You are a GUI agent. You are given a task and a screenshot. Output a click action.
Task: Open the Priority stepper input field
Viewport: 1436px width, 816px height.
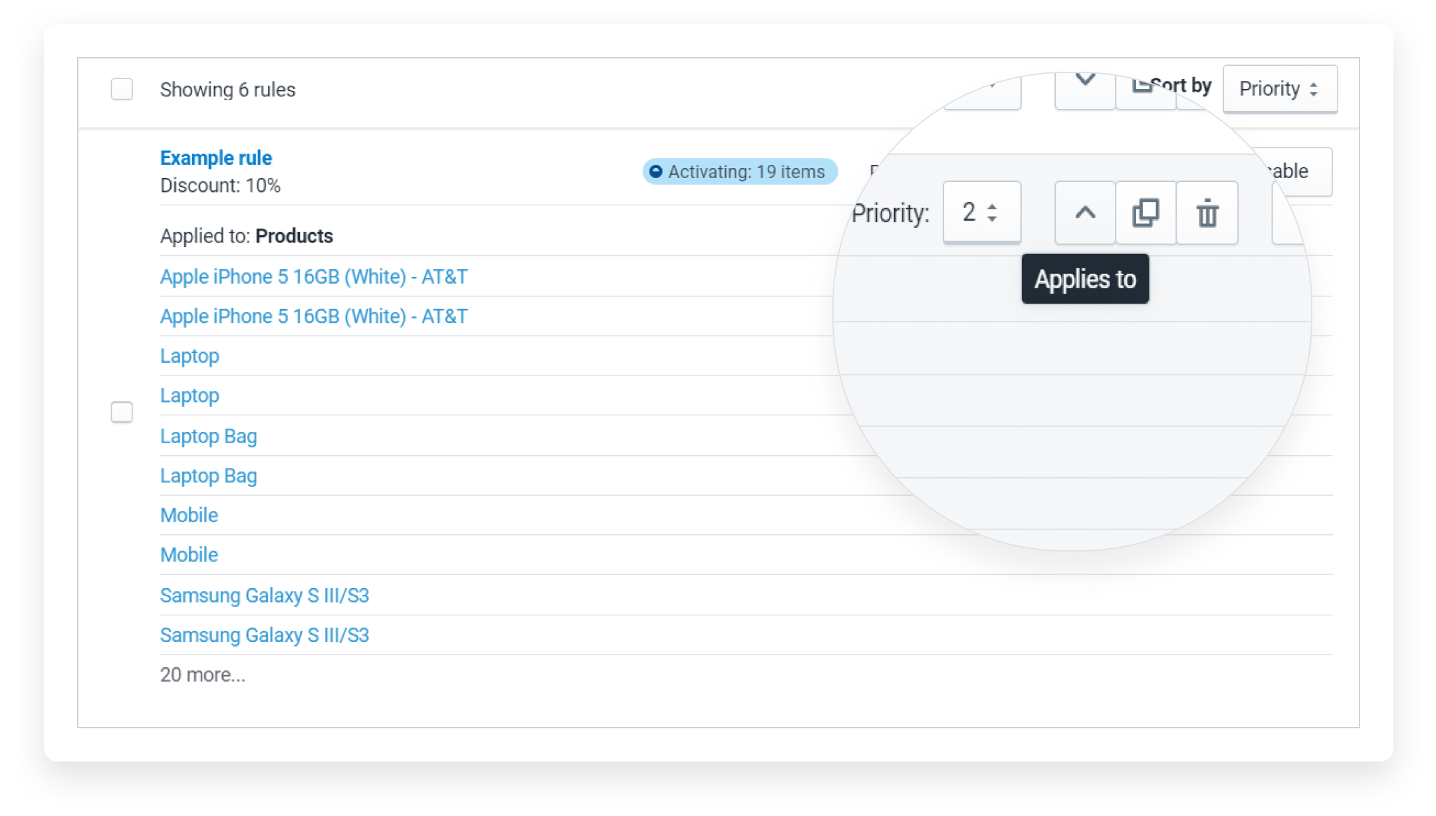click(979, 212)
